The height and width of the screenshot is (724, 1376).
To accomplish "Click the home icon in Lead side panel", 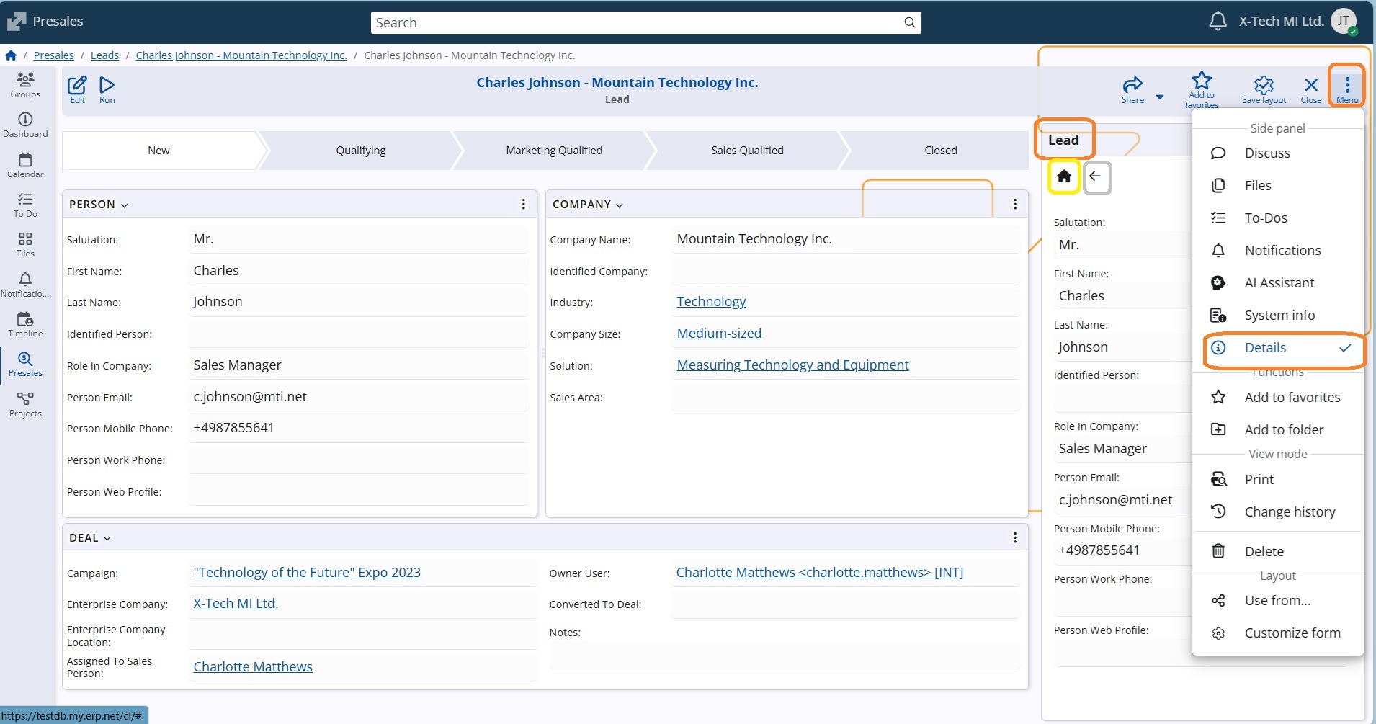I will [1064, 176].
